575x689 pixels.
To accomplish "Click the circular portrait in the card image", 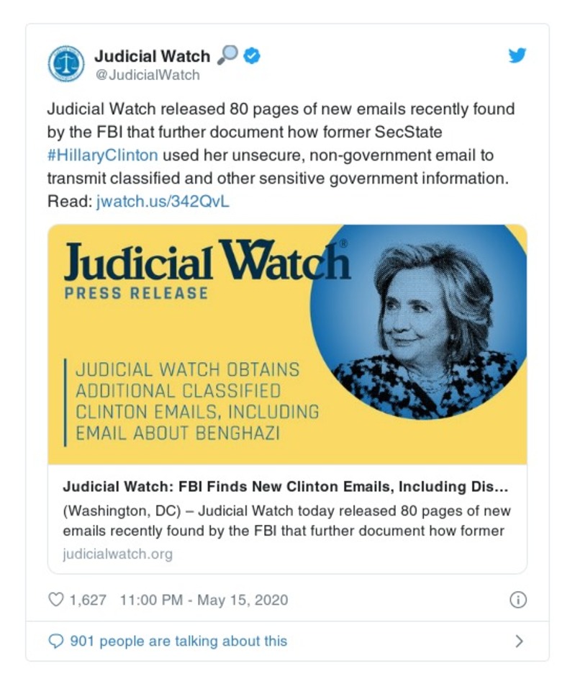I will click(418, 322).
